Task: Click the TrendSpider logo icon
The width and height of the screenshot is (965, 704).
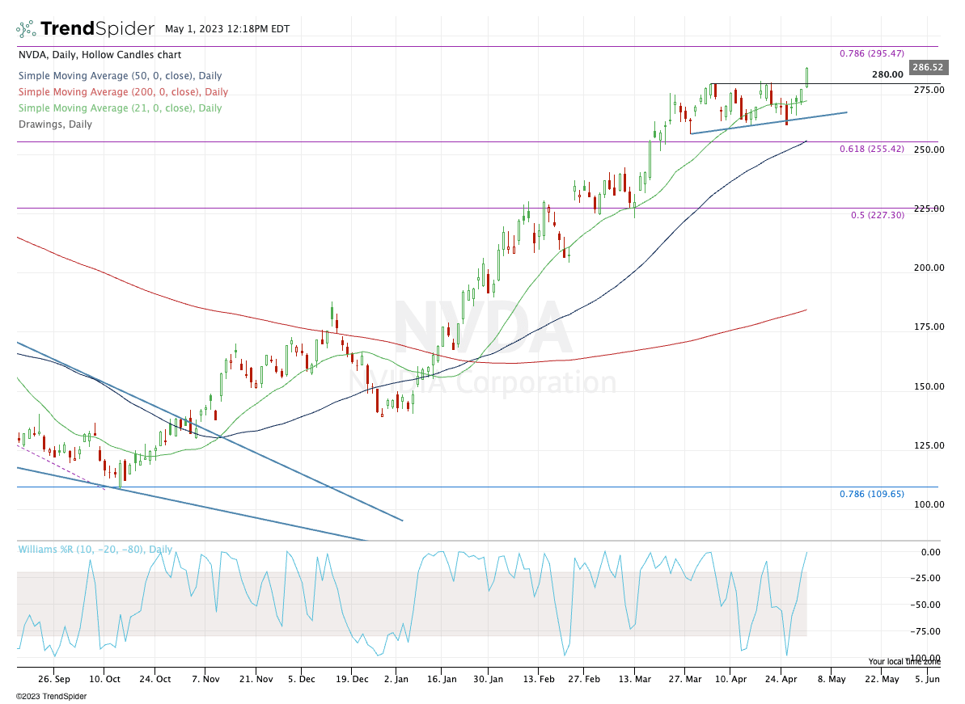Action: (25, 29)
